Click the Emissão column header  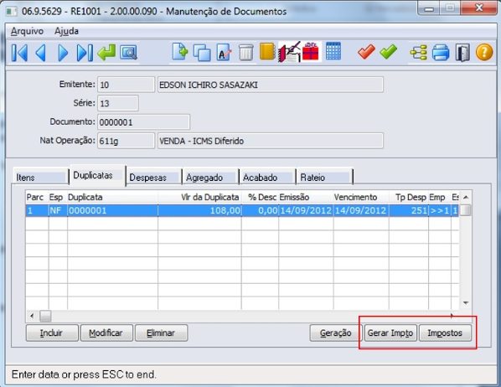tap(306, 197)
